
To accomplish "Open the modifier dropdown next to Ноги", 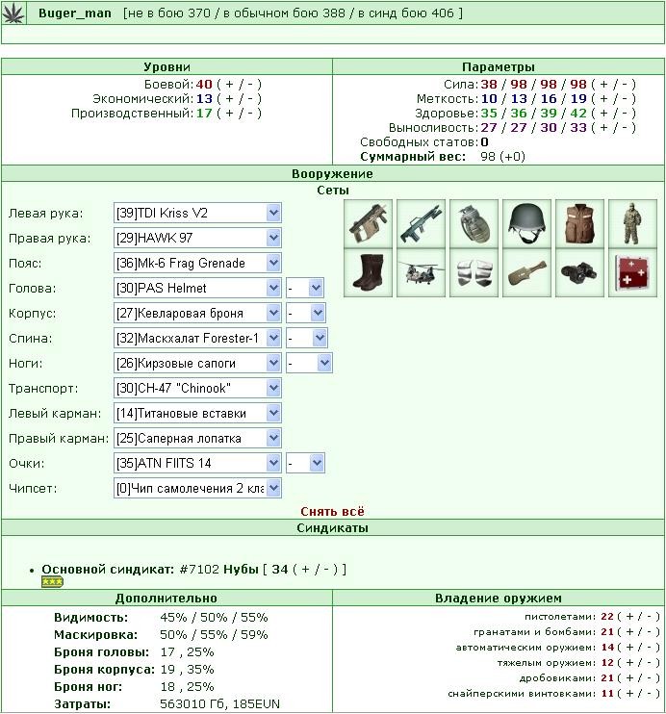I will click(309, 363).
